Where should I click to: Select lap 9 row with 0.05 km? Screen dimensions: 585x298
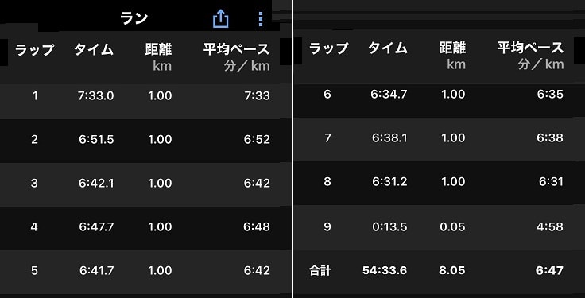coord(439,226)
